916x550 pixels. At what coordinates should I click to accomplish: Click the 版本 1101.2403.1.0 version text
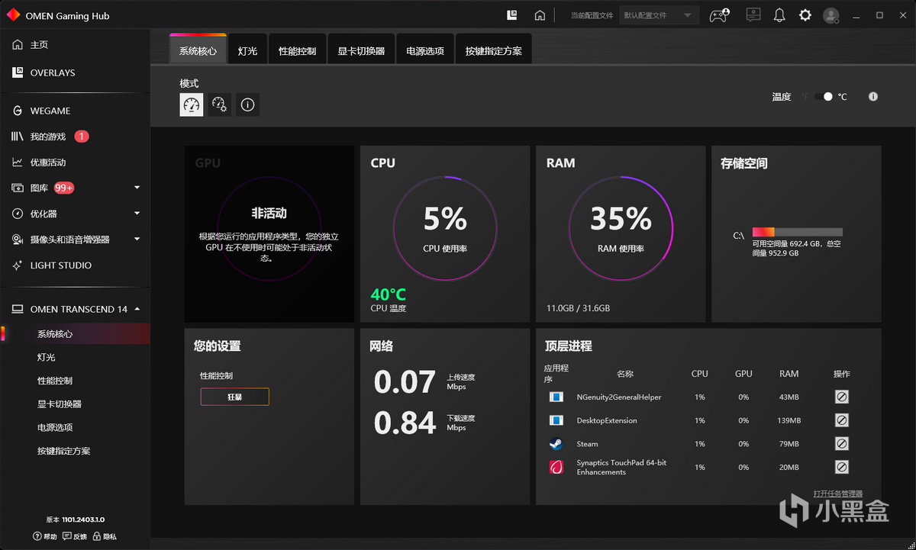(x=75, y=519)
